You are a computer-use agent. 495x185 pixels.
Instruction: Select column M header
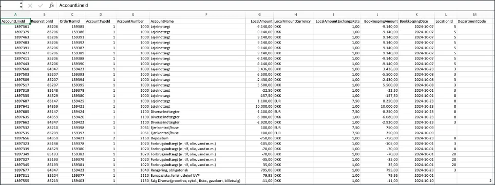tap(475, 14)
